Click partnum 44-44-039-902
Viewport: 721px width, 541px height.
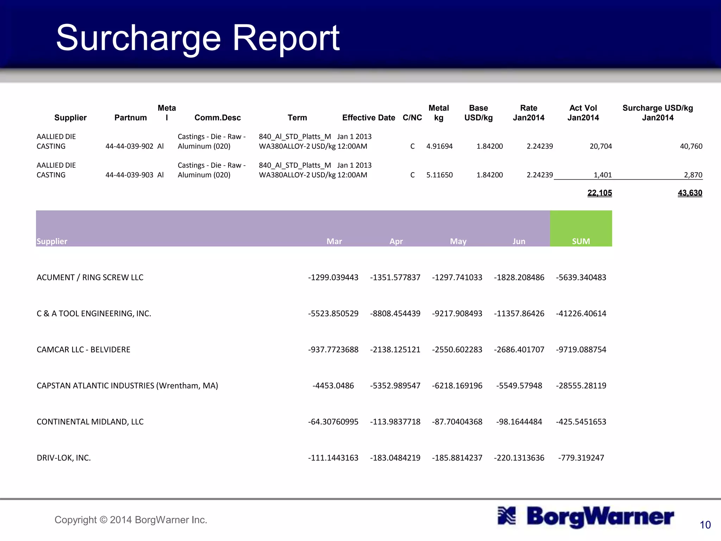pyautogui.click(x=129, y=146)
